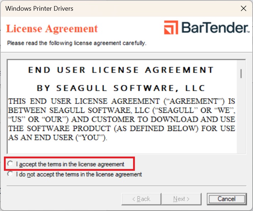253x211 pixels.
Task: Click the blank area left of the Back button
Action: tap(64, 199)
